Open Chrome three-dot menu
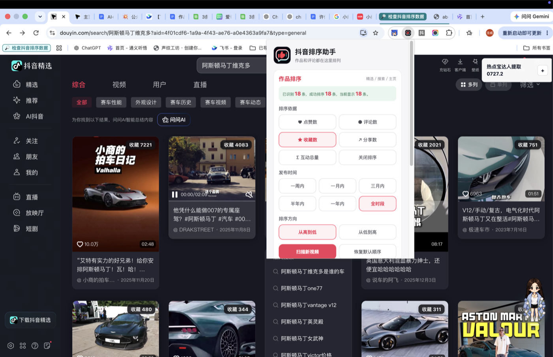This screenshot has width=553, height=357. click(x=547, y=33)
